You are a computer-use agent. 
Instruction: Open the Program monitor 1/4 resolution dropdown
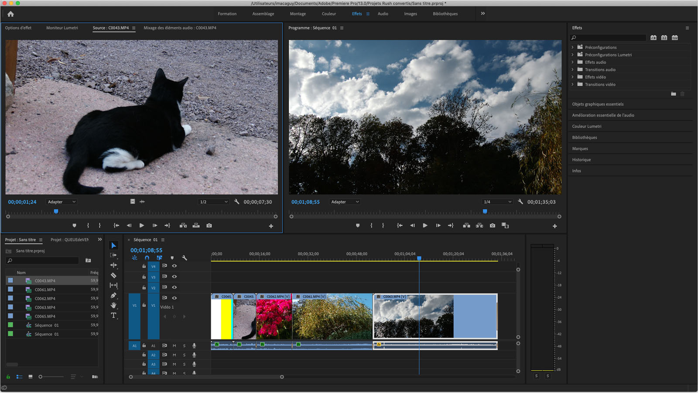coord(497,202)
